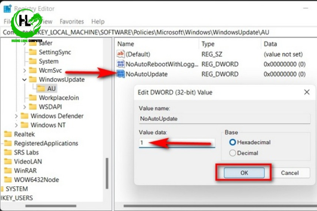Click the WindowsUpdate folder icon
317x211 pixels.
[x=33, y=79]
